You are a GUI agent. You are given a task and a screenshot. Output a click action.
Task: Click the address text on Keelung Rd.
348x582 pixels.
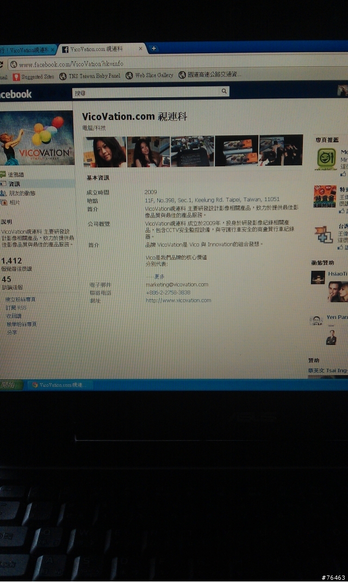click(x=212, y=199)
